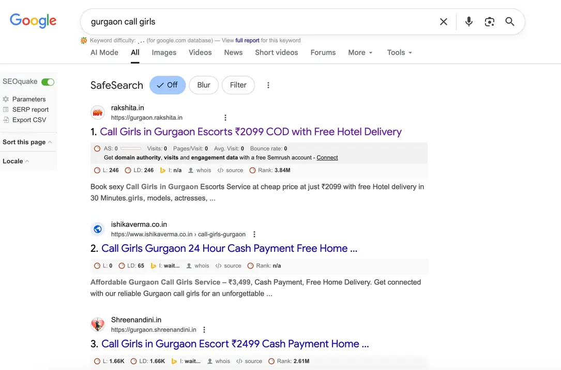
Task: Click the https://gurgaon.rakshita.in URL text
Action: (x=147, y=118)
